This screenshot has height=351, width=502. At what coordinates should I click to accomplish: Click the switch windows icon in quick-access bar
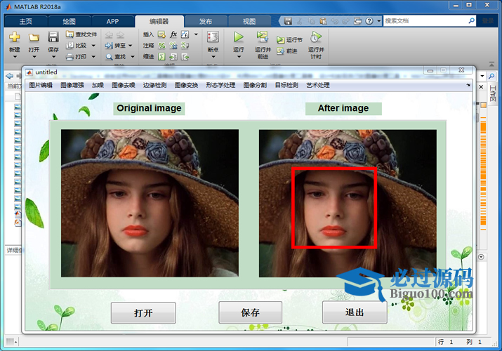click(x=357, y=21)
